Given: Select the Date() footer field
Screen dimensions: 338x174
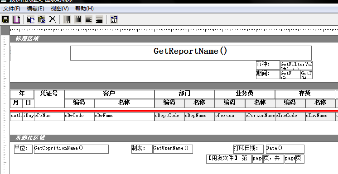Looking at the screenshot, I should tap(285, 149).
